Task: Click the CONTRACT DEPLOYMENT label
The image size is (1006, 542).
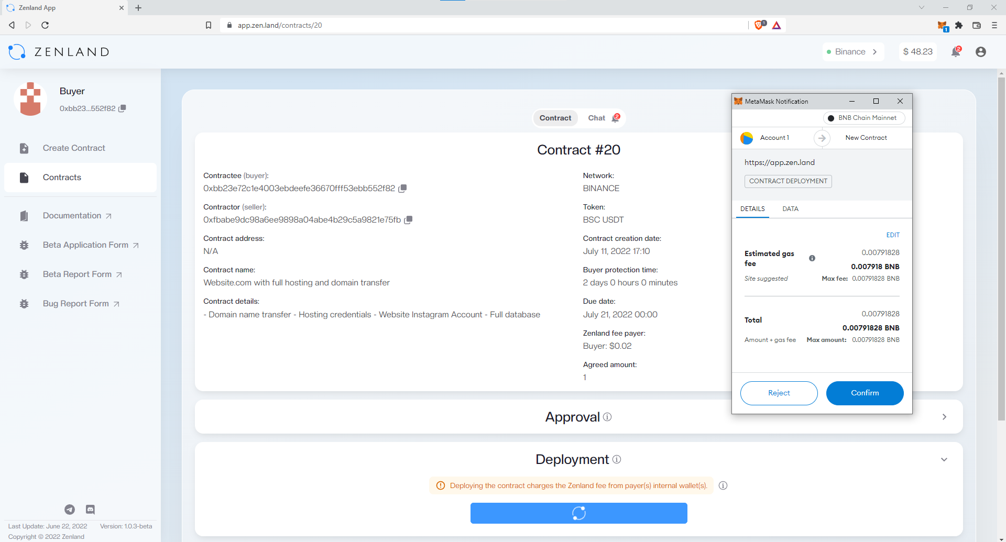Action: click(x=788, y=181)
